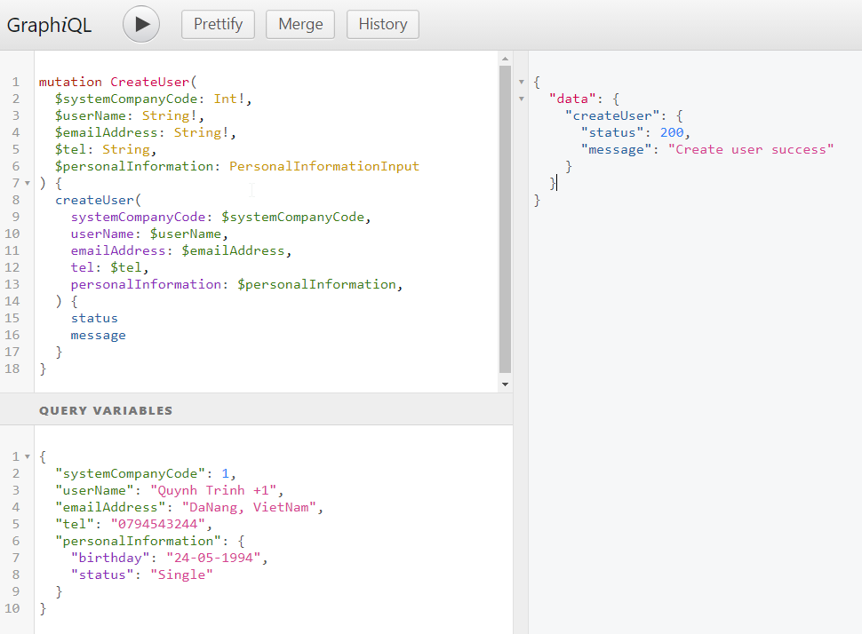
Task: Click the "Quynh Trinh +1" userName value
Action: pyautogui.click(x=215, y=490)
